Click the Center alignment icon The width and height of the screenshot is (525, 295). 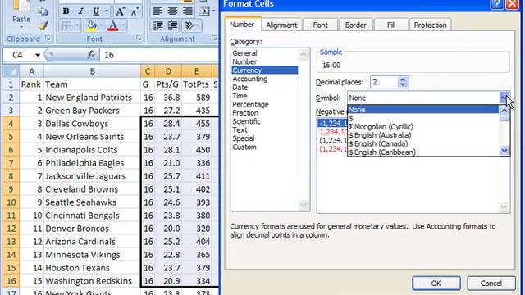[172, 11]
